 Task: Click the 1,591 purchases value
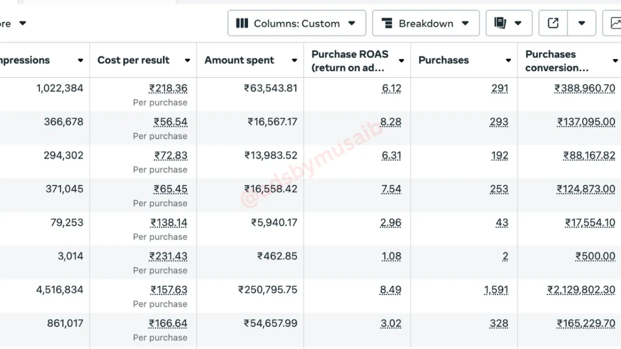click(496, 290)
